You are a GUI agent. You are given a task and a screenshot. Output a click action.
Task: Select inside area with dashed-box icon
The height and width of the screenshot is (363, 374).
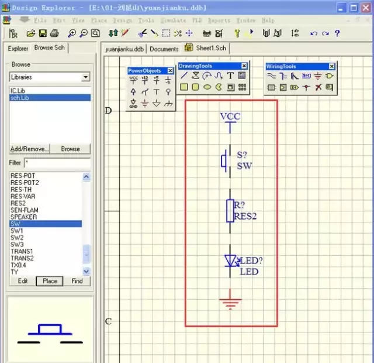tap(166, 33)
